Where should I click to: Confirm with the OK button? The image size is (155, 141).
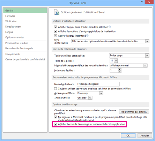click(128, 135)
